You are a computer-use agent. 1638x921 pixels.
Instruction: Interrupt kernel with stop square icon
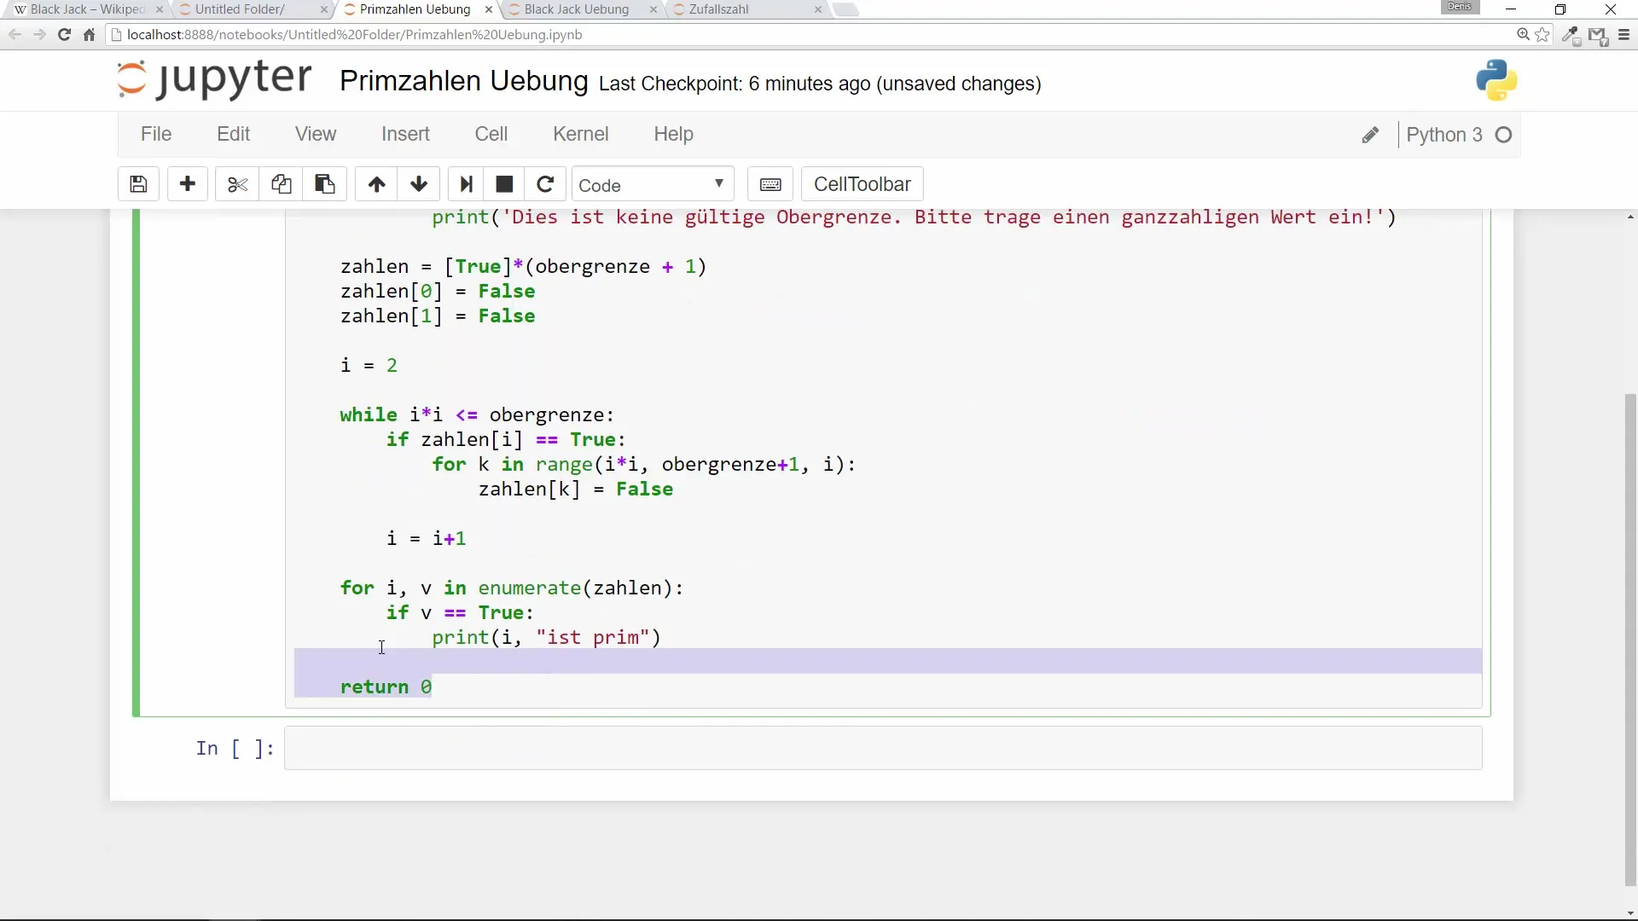(504, 184)
